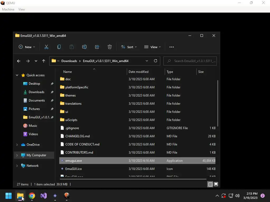Click EmuGUI folder breadcrumb segment
This screenshot has width=270, height=202.
click(x=106, y=61)
